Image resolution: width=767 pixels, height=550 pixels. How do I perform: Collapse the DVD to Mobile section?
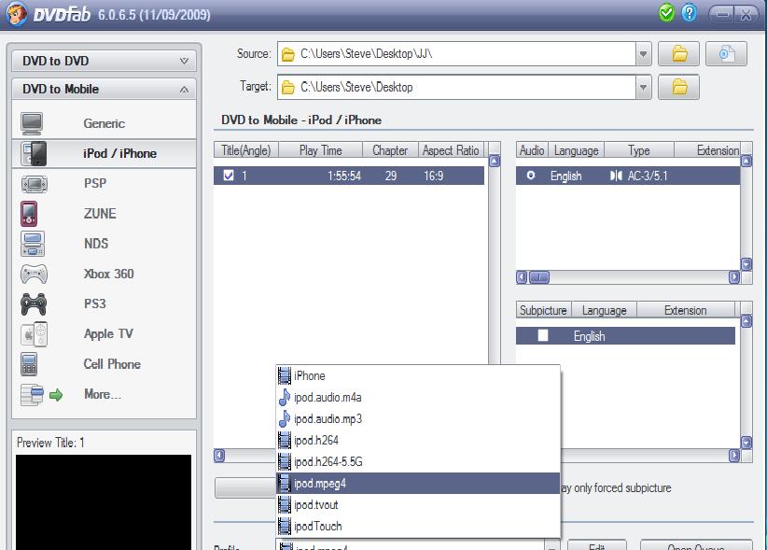[104, 89]
